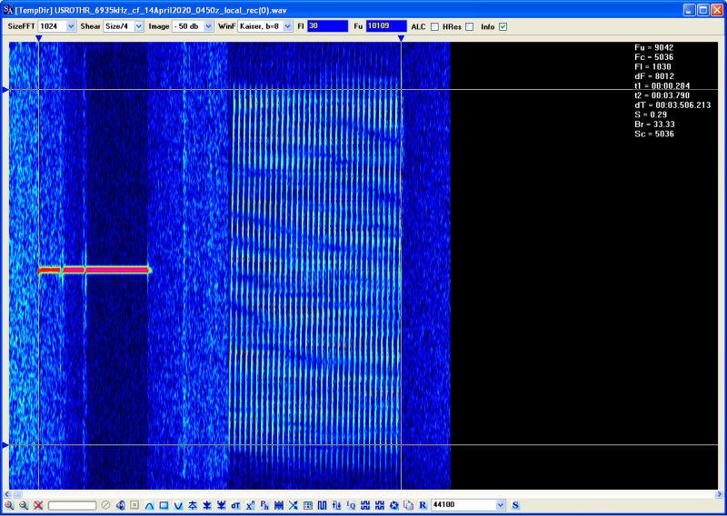This screenshot has height=516, width=727.
Task: Open the Image -50 db dropdown
Action: pyautogui.click(x=208, y=26)
